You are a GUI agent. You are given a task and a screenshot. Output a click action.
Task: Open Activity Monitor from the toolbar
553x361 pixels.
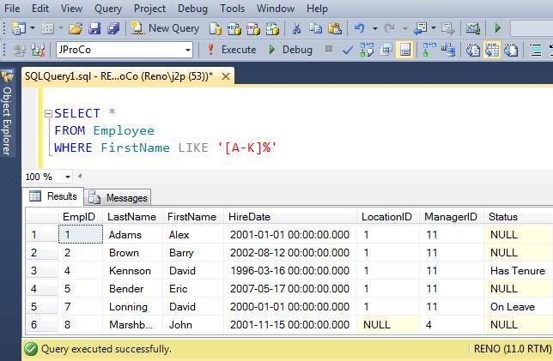[473, 28]
